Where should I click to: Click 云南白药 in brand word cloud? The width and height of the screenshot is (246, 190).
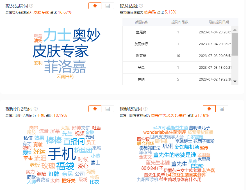click(65, 77)
